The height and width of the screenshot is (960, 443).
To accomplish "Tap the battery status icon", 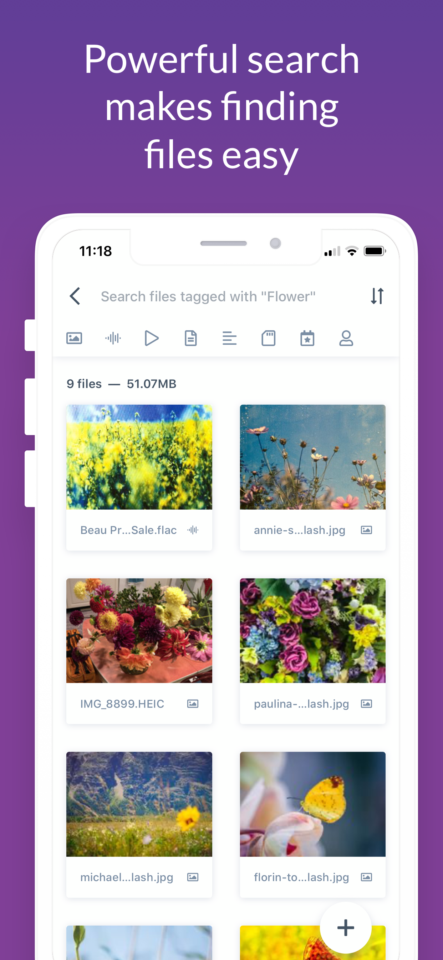I will click(375, 251).
